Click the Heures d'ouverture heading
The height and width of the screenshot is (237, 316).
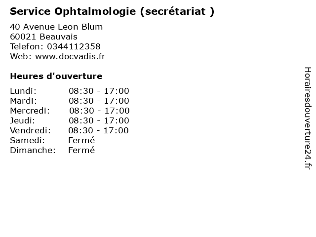[x=56, y=76]
